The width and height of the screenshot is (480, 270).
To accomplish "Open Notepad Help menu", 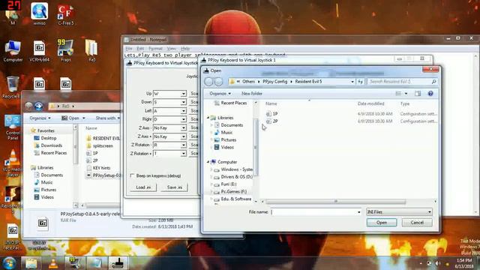I will (x=185, y=49).
